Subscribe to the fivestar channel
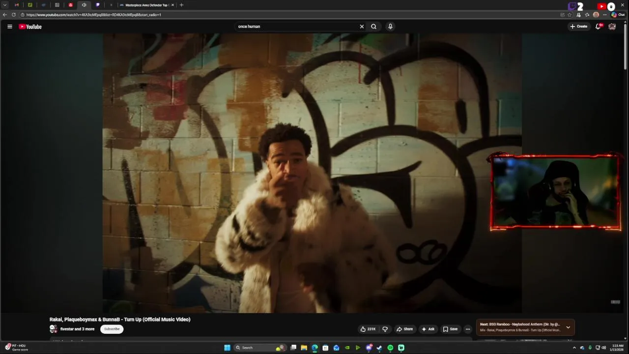629x354 pixels. point(112,329)
